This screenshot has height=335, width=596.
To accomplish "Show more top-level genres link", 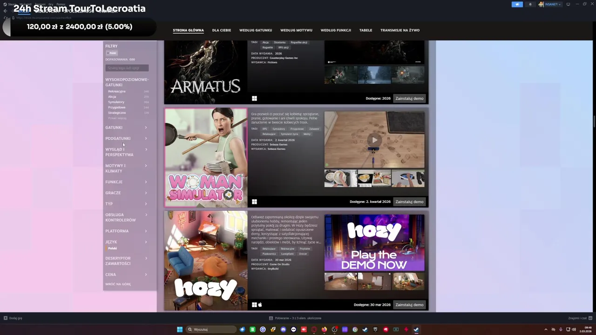I will [117, 118].
